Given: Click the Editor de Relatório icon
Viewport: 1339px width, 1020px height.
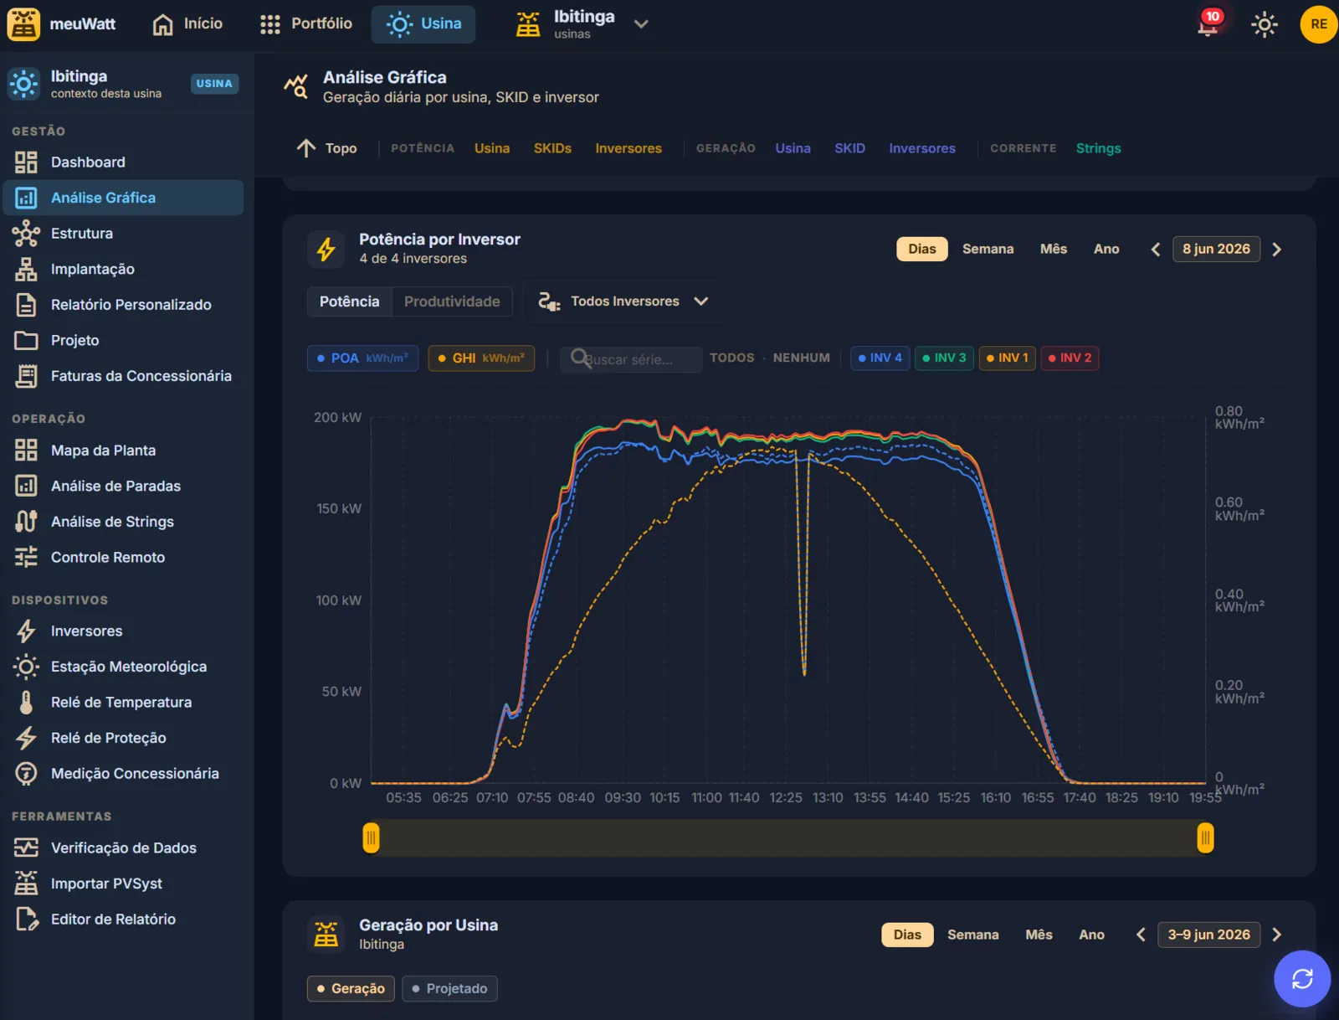Looking at the screenshot, I should coord(26,919).
